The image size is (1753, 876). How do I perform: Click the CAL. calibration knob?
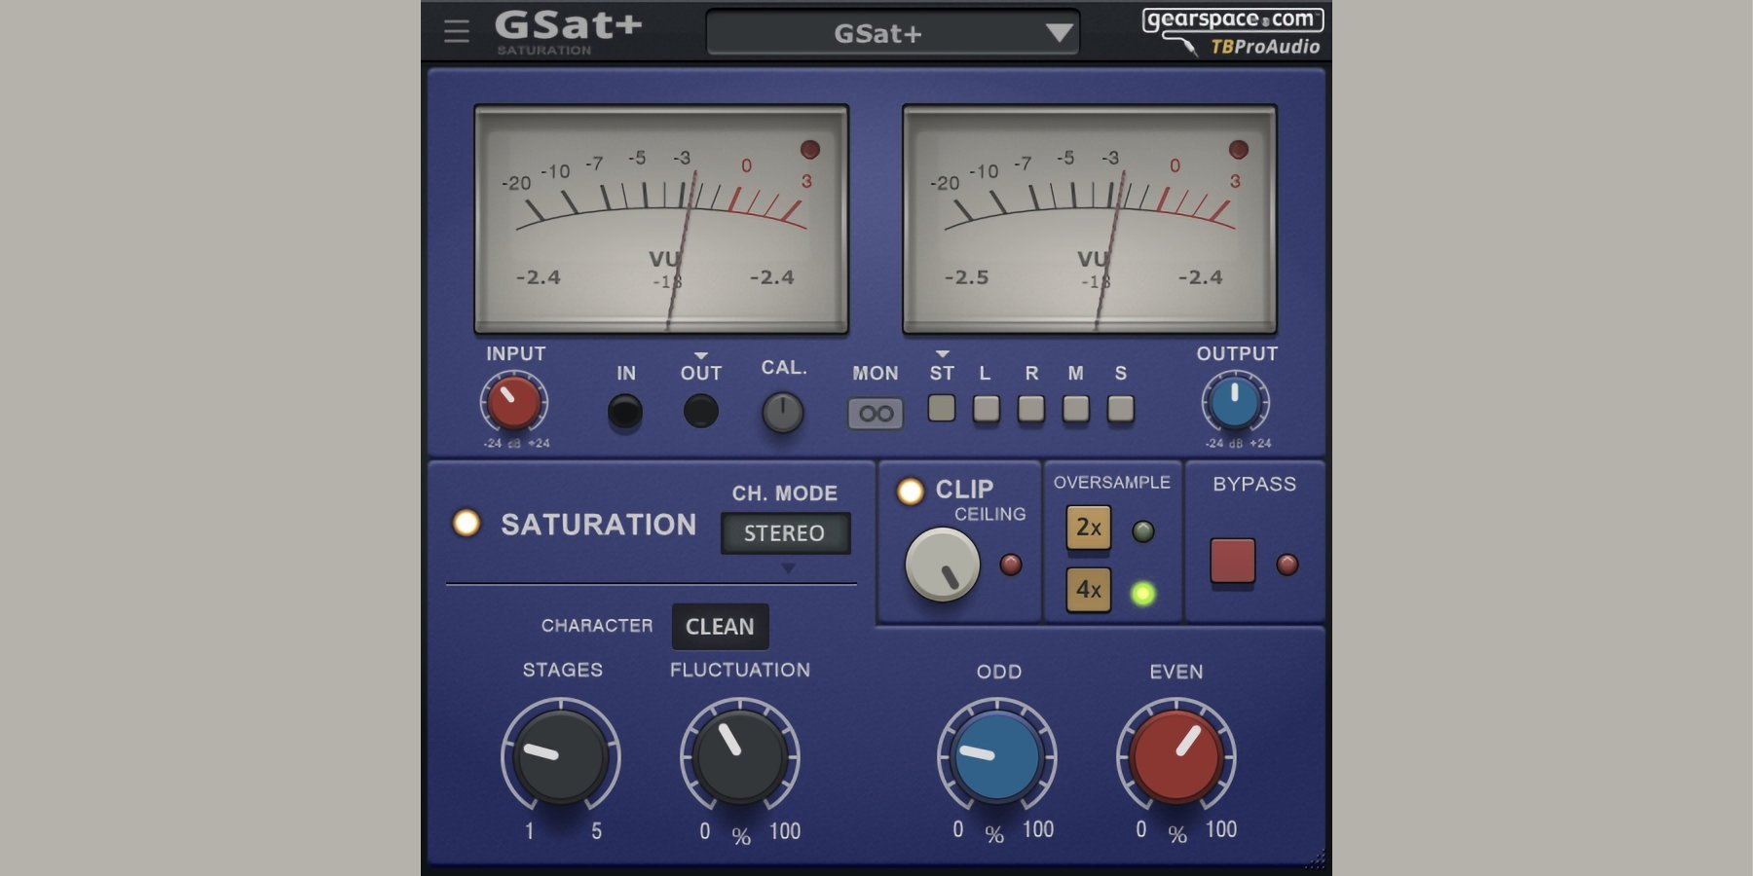782,413
